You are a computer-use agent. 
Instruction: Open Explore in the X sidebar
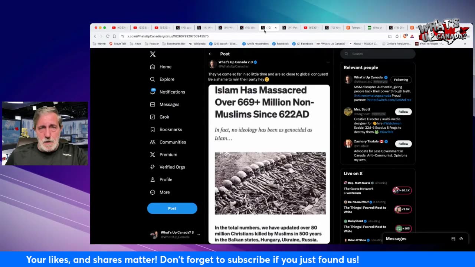(x=162, y=79)
